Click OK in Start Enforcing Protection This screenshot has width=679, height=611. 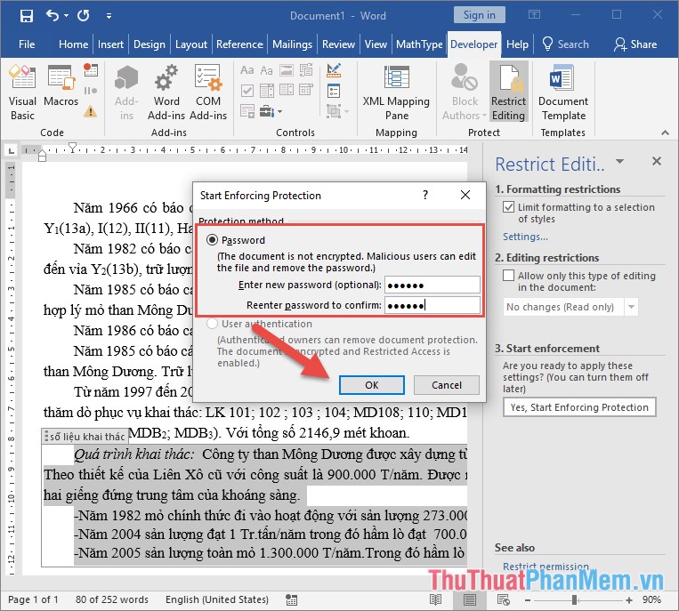pyautogui.click(x=372, y=385)
